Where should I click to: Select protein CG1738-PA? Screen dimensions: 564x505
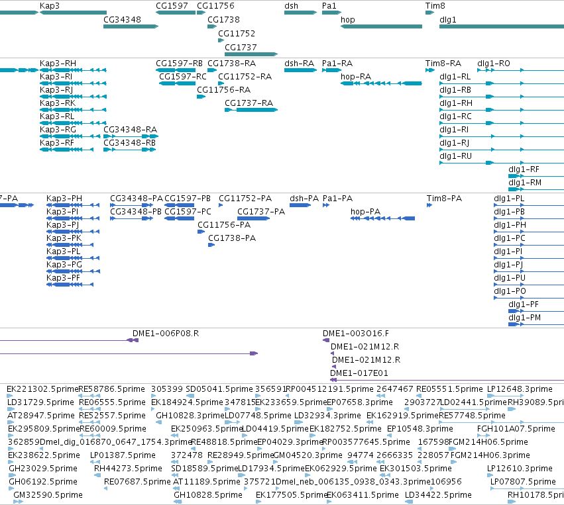[211, 245]
